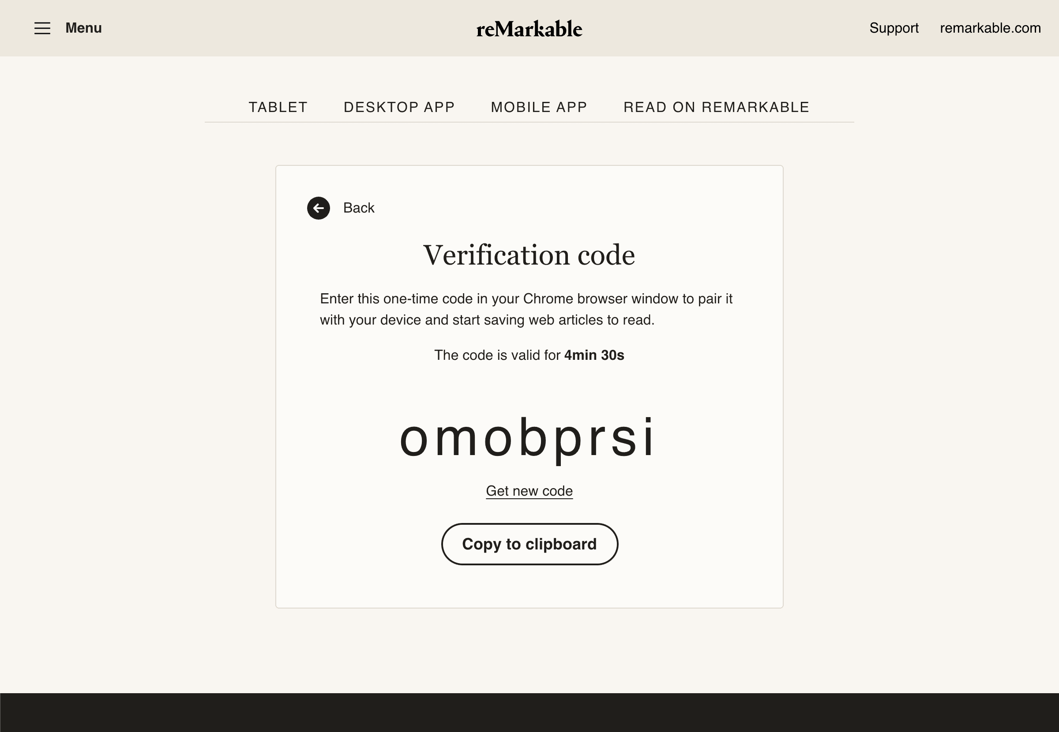The image size is (1059, 732).
Task: Click the Get new code link
Action: (x=529, y=491)
